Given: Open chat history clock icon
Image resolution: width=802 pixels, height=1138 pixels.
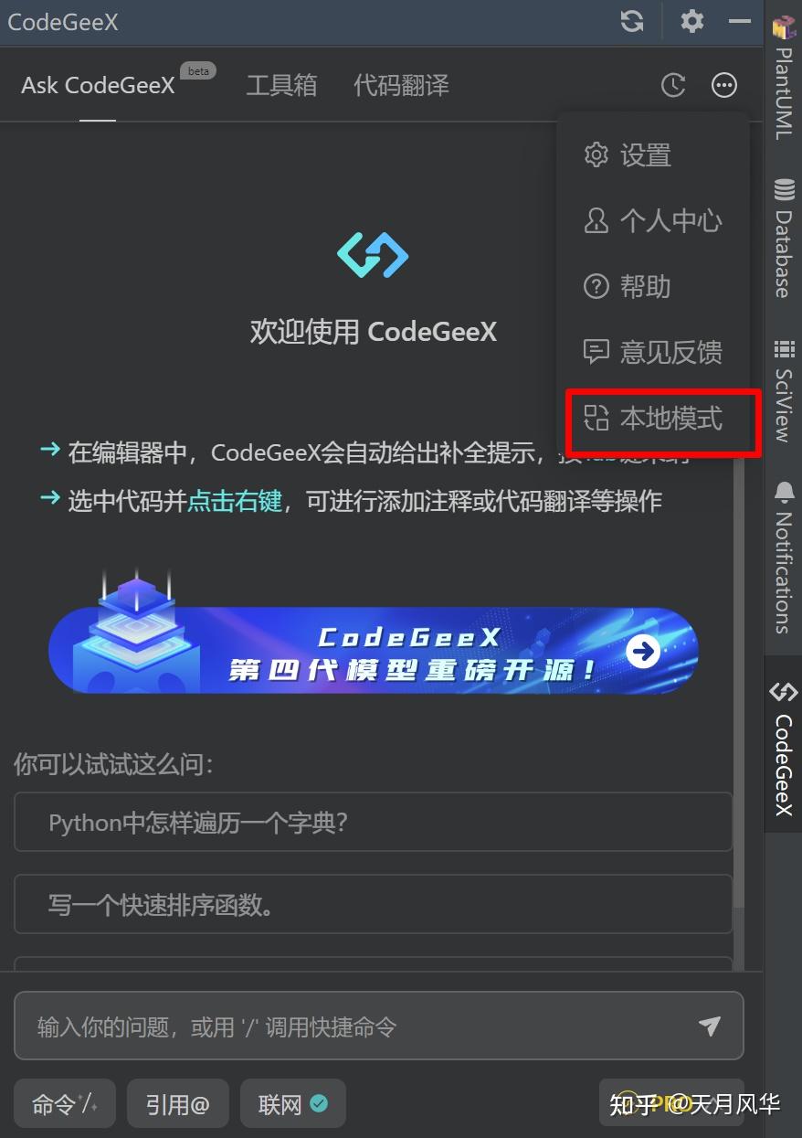Looking at the screenshot, I should [x=673, y=85].
